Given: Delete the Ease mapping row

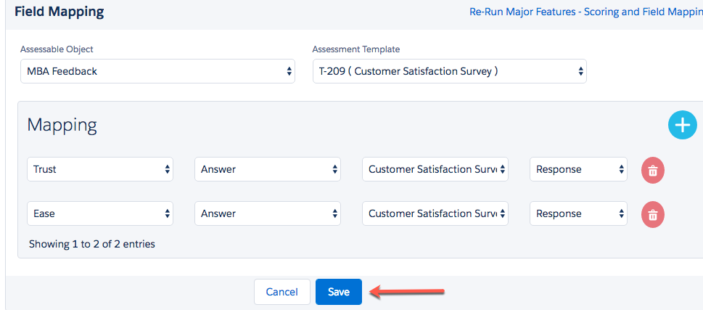Looking at the screenshot, I should click(652, 214).
